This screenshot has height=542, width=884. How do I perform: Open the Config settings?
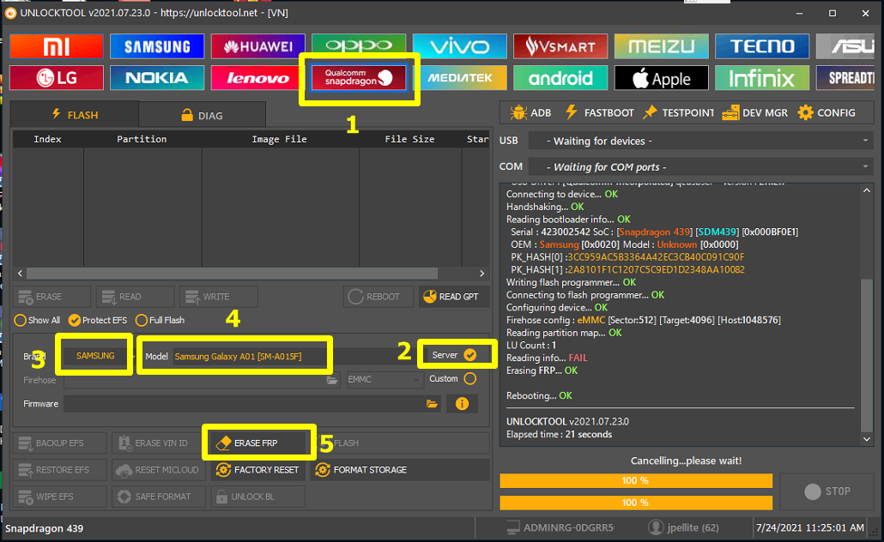[x=827, y=112]
